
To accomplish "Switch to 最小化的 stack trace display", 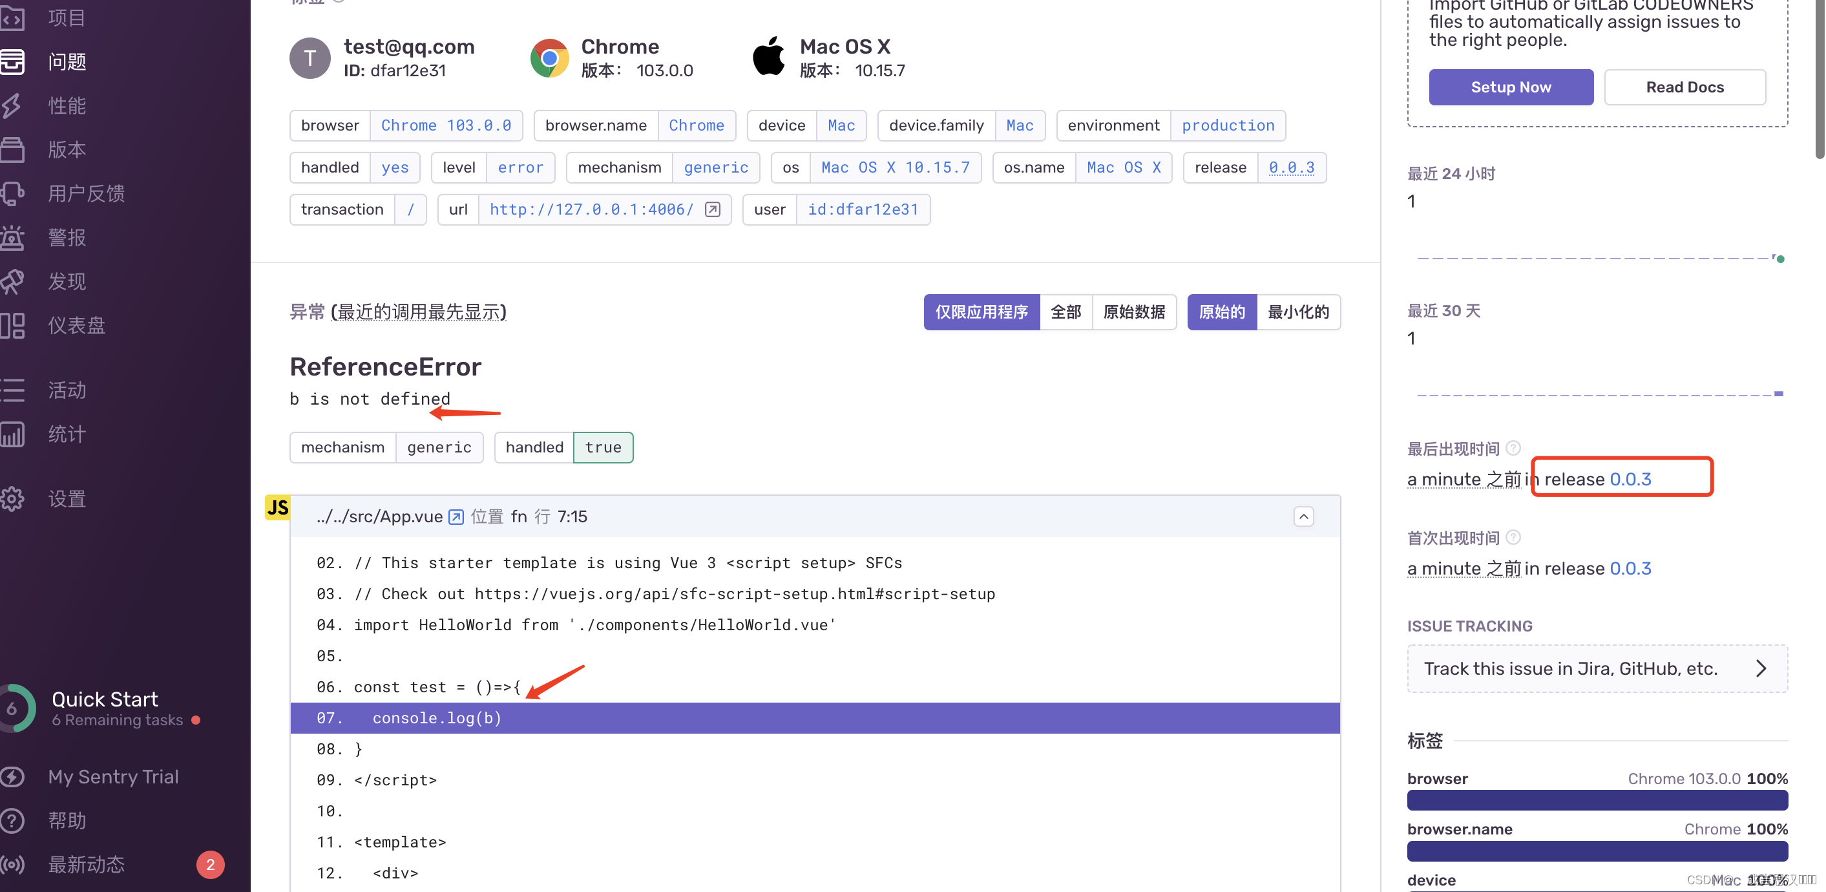I will (1298, 312).
